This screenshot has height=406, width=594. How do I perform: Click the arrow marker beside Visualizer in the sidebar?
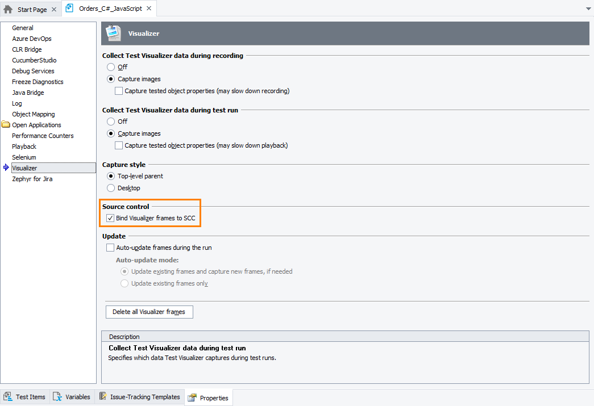(5, 168)
